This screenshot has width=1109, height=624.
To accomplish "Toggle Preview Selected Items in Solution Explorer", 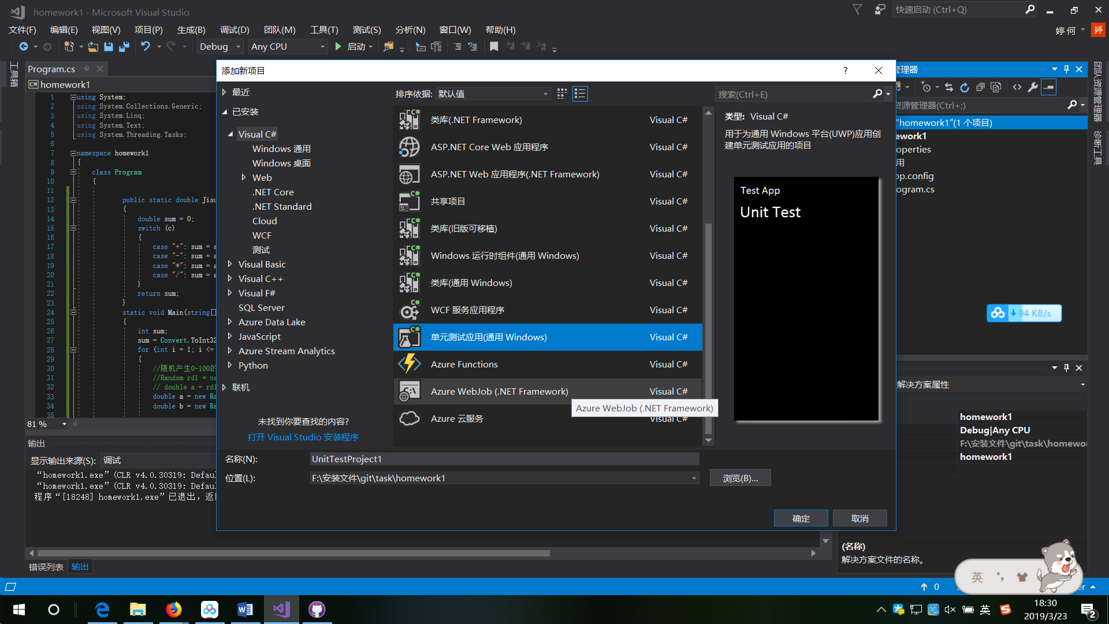I will [x=1048, y=87].
